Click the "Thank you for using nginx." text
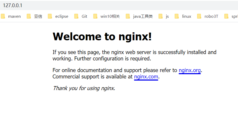Viewport: 238px width, 115px height. pos(84,88)
